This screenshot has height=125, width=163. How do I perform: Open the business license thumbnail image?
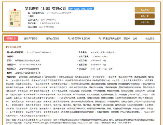click(x=15, y=18)
